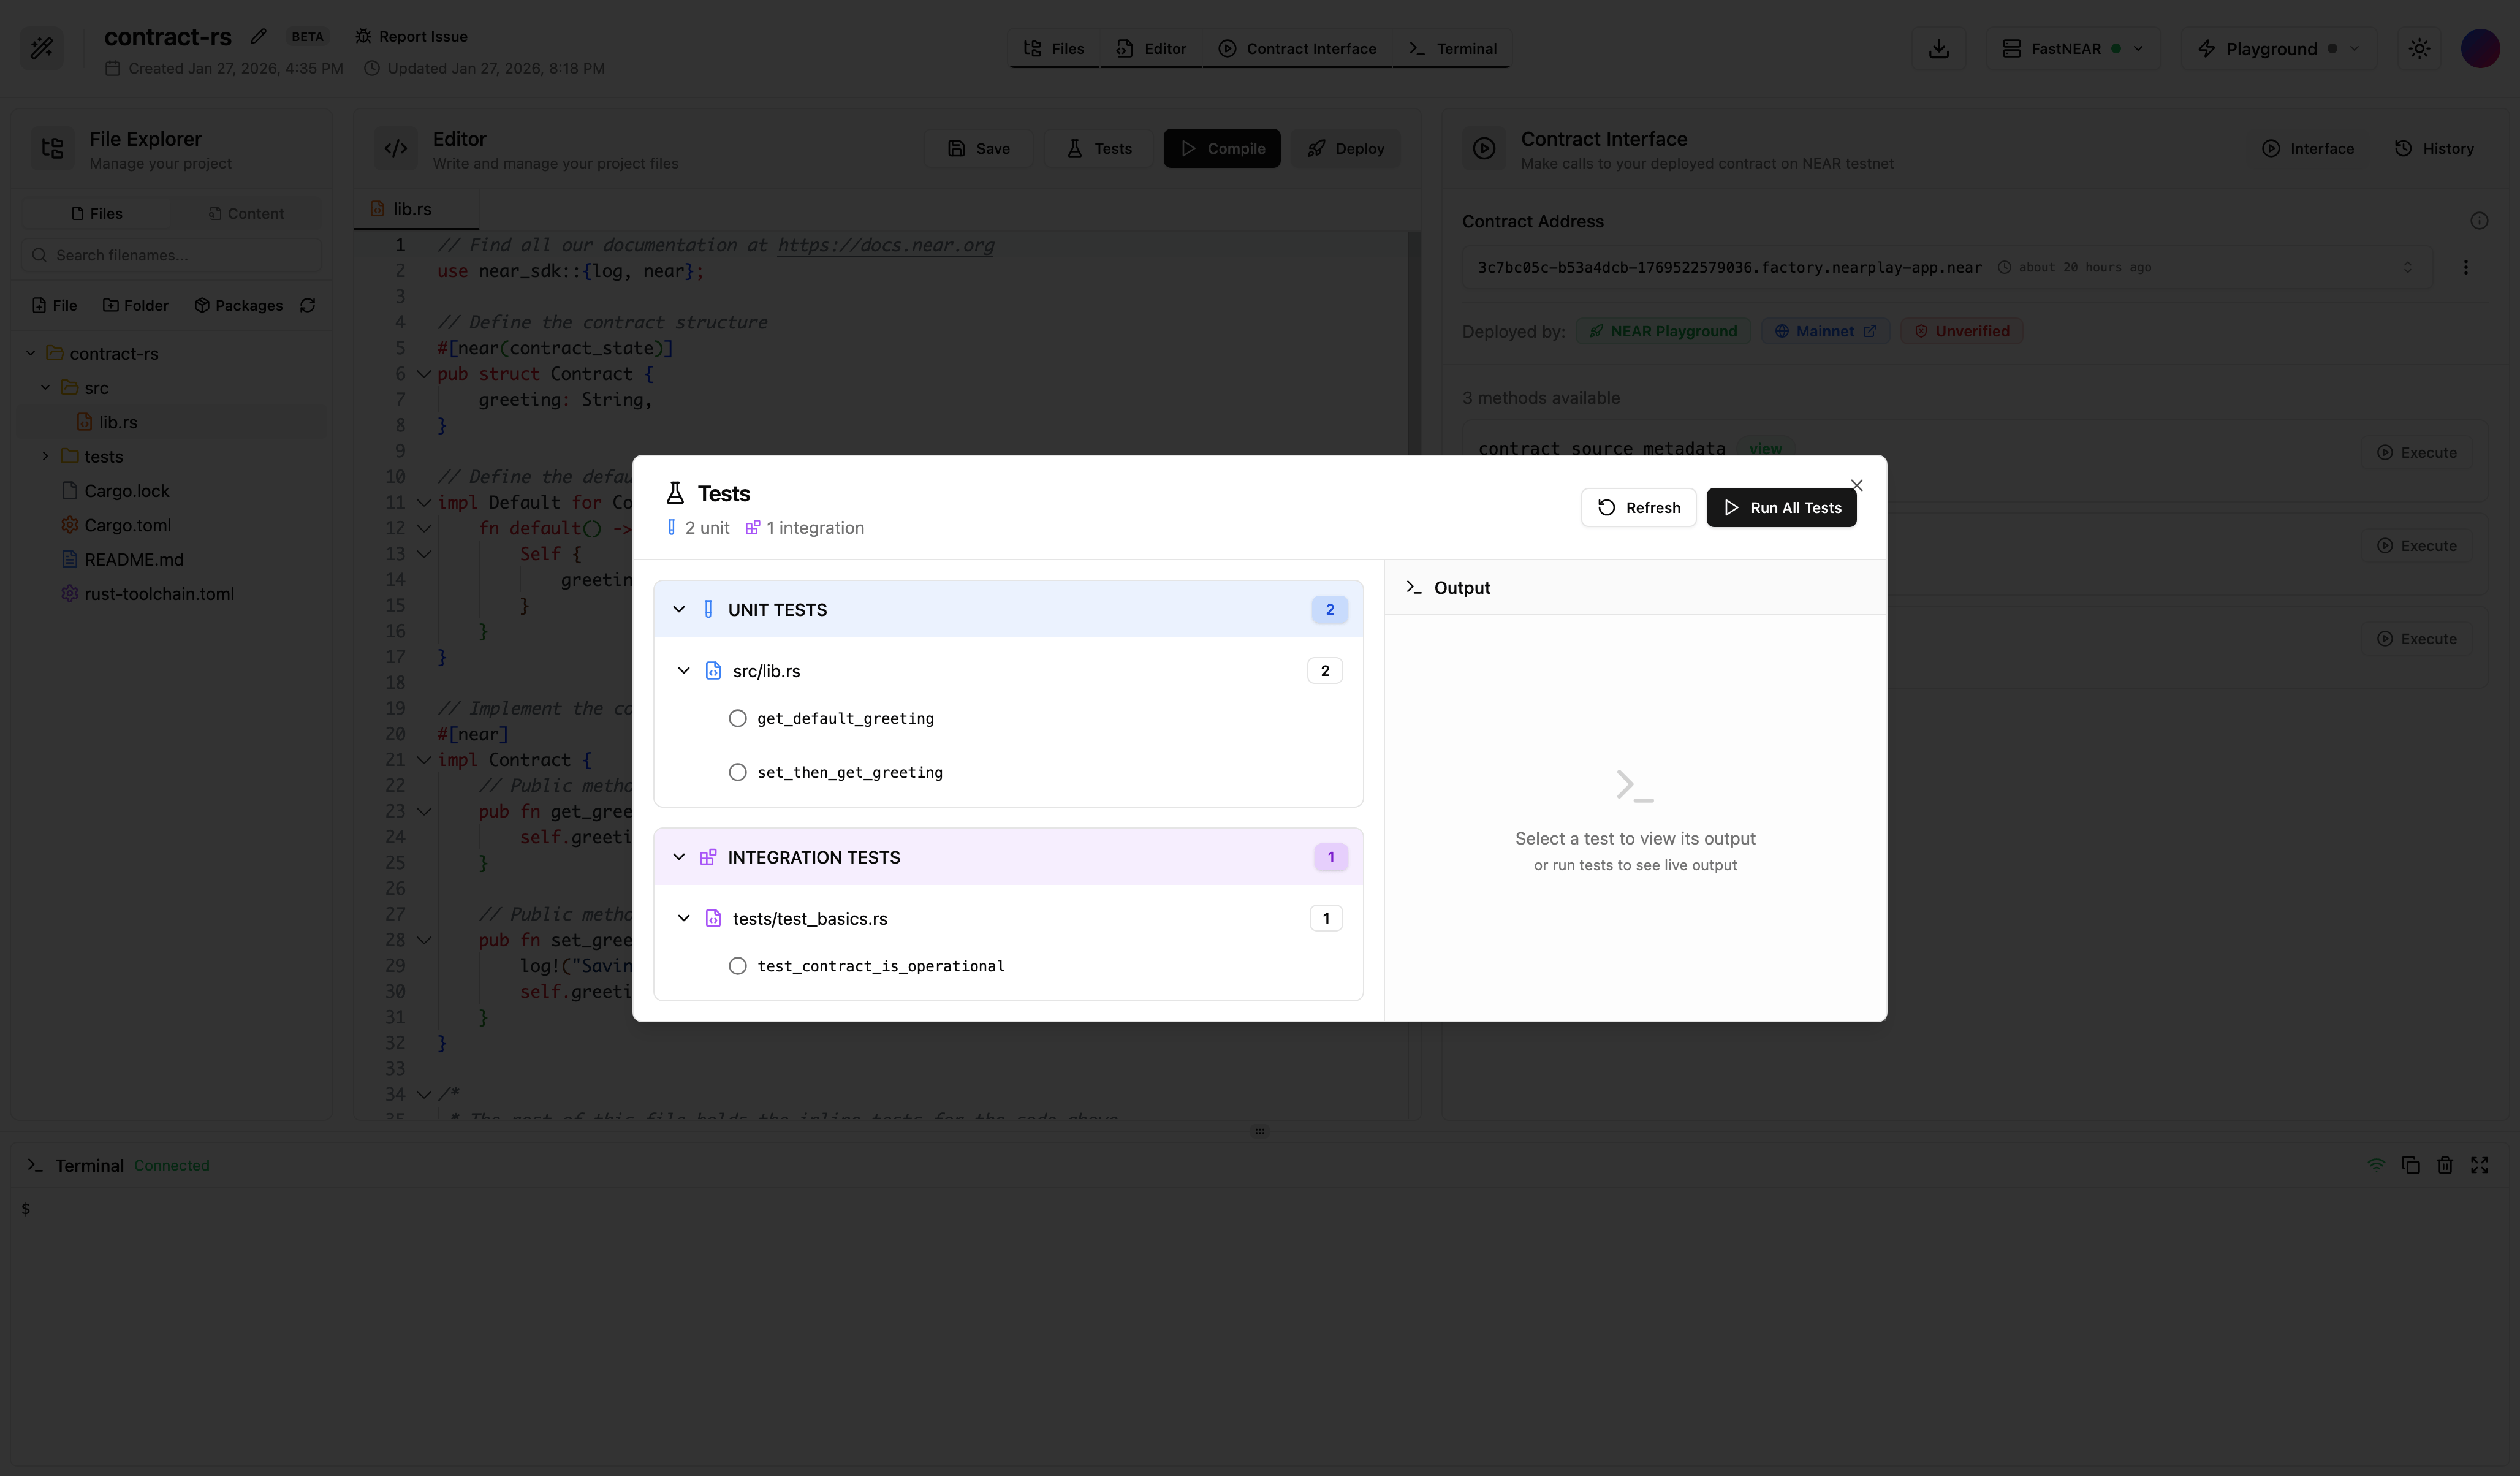Close the Tests dialog
Viewport: 2520px width, 1477px height.
tap(1857, 485)
